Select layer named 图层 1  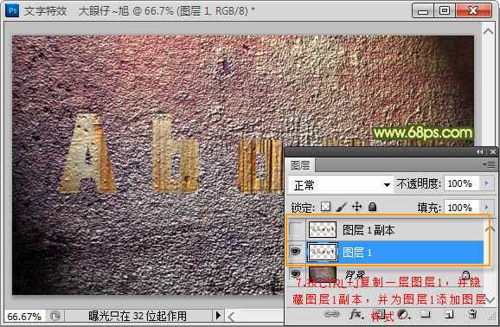pyautogui.click(x=357, y=253)
